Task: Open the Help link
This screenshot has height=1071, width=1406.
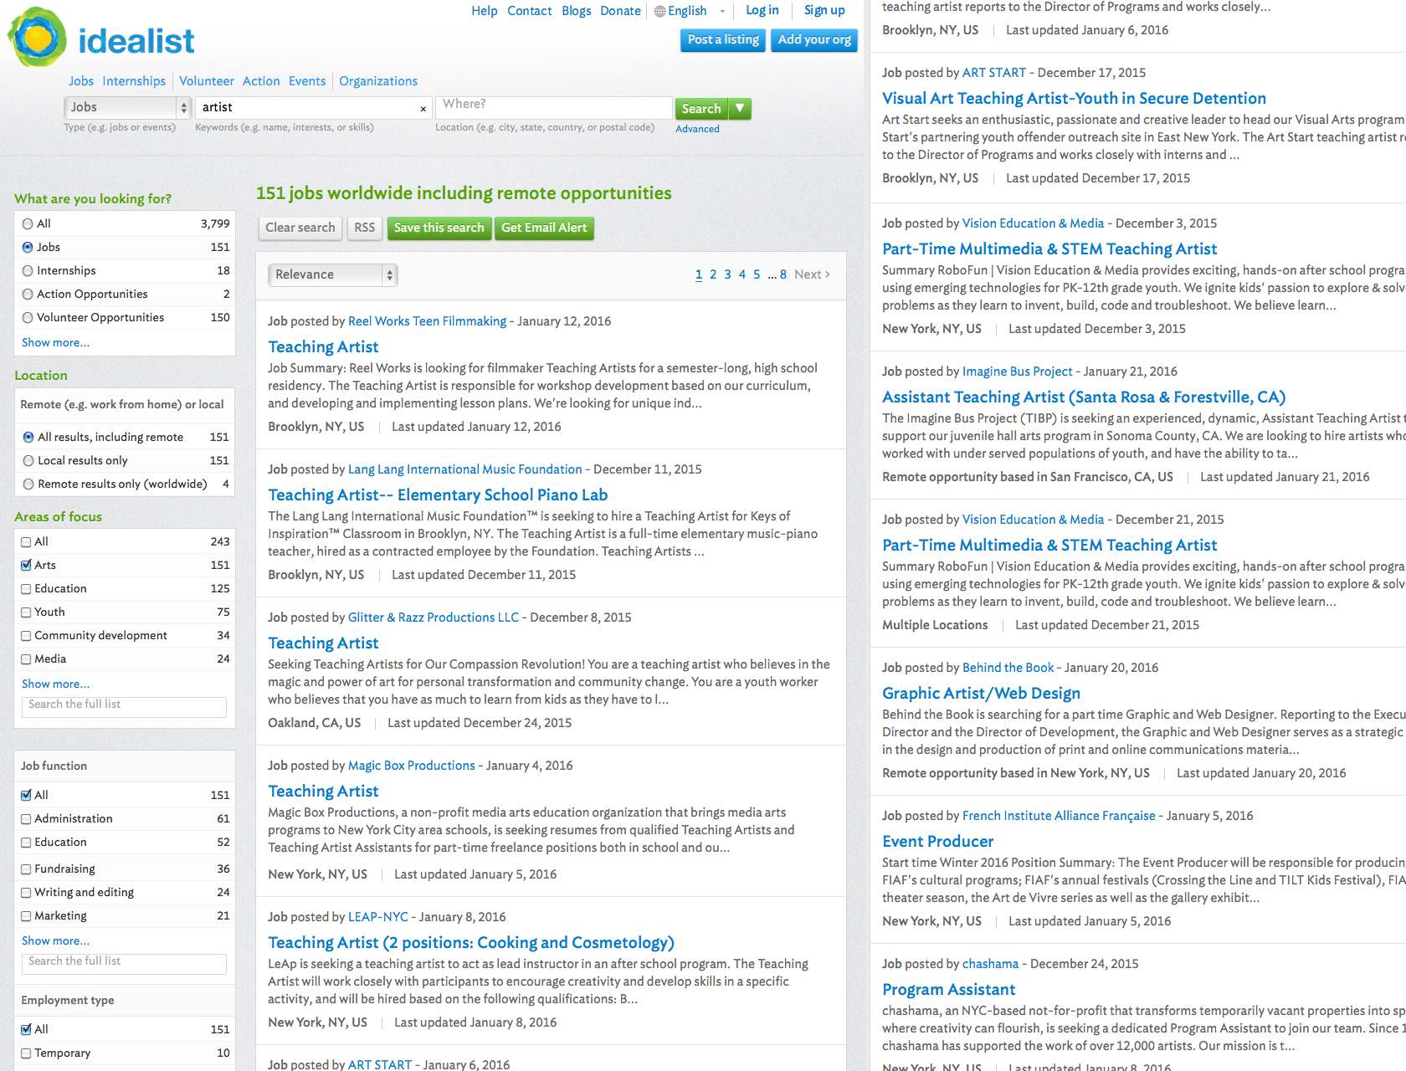Action: pos(484,11)
